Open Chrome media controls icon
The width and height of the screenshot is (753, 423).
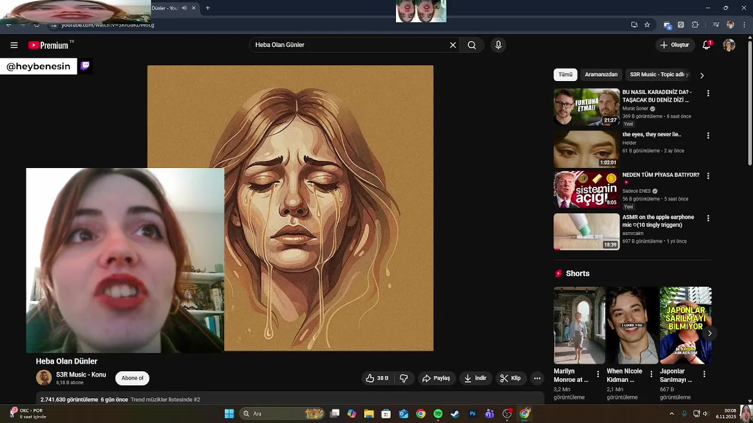pos(716,25)
